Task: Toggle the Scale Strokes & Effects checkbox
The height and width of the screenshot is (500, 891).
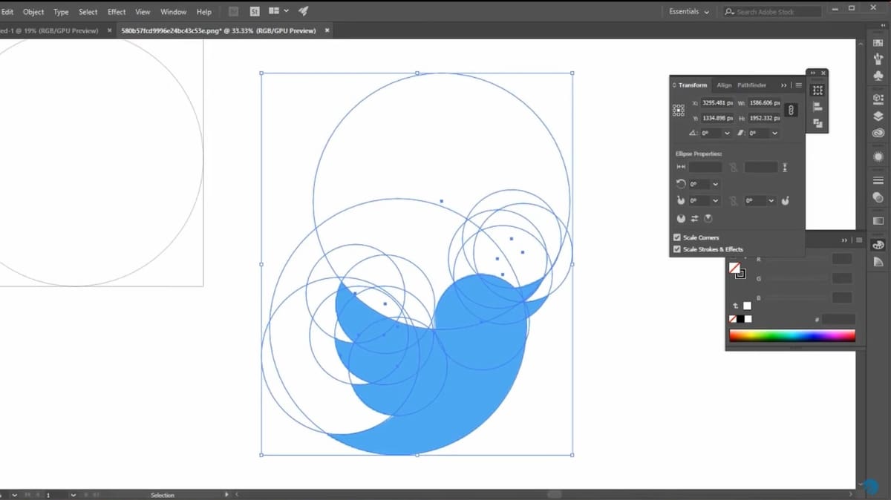Action: pos(676,249)
